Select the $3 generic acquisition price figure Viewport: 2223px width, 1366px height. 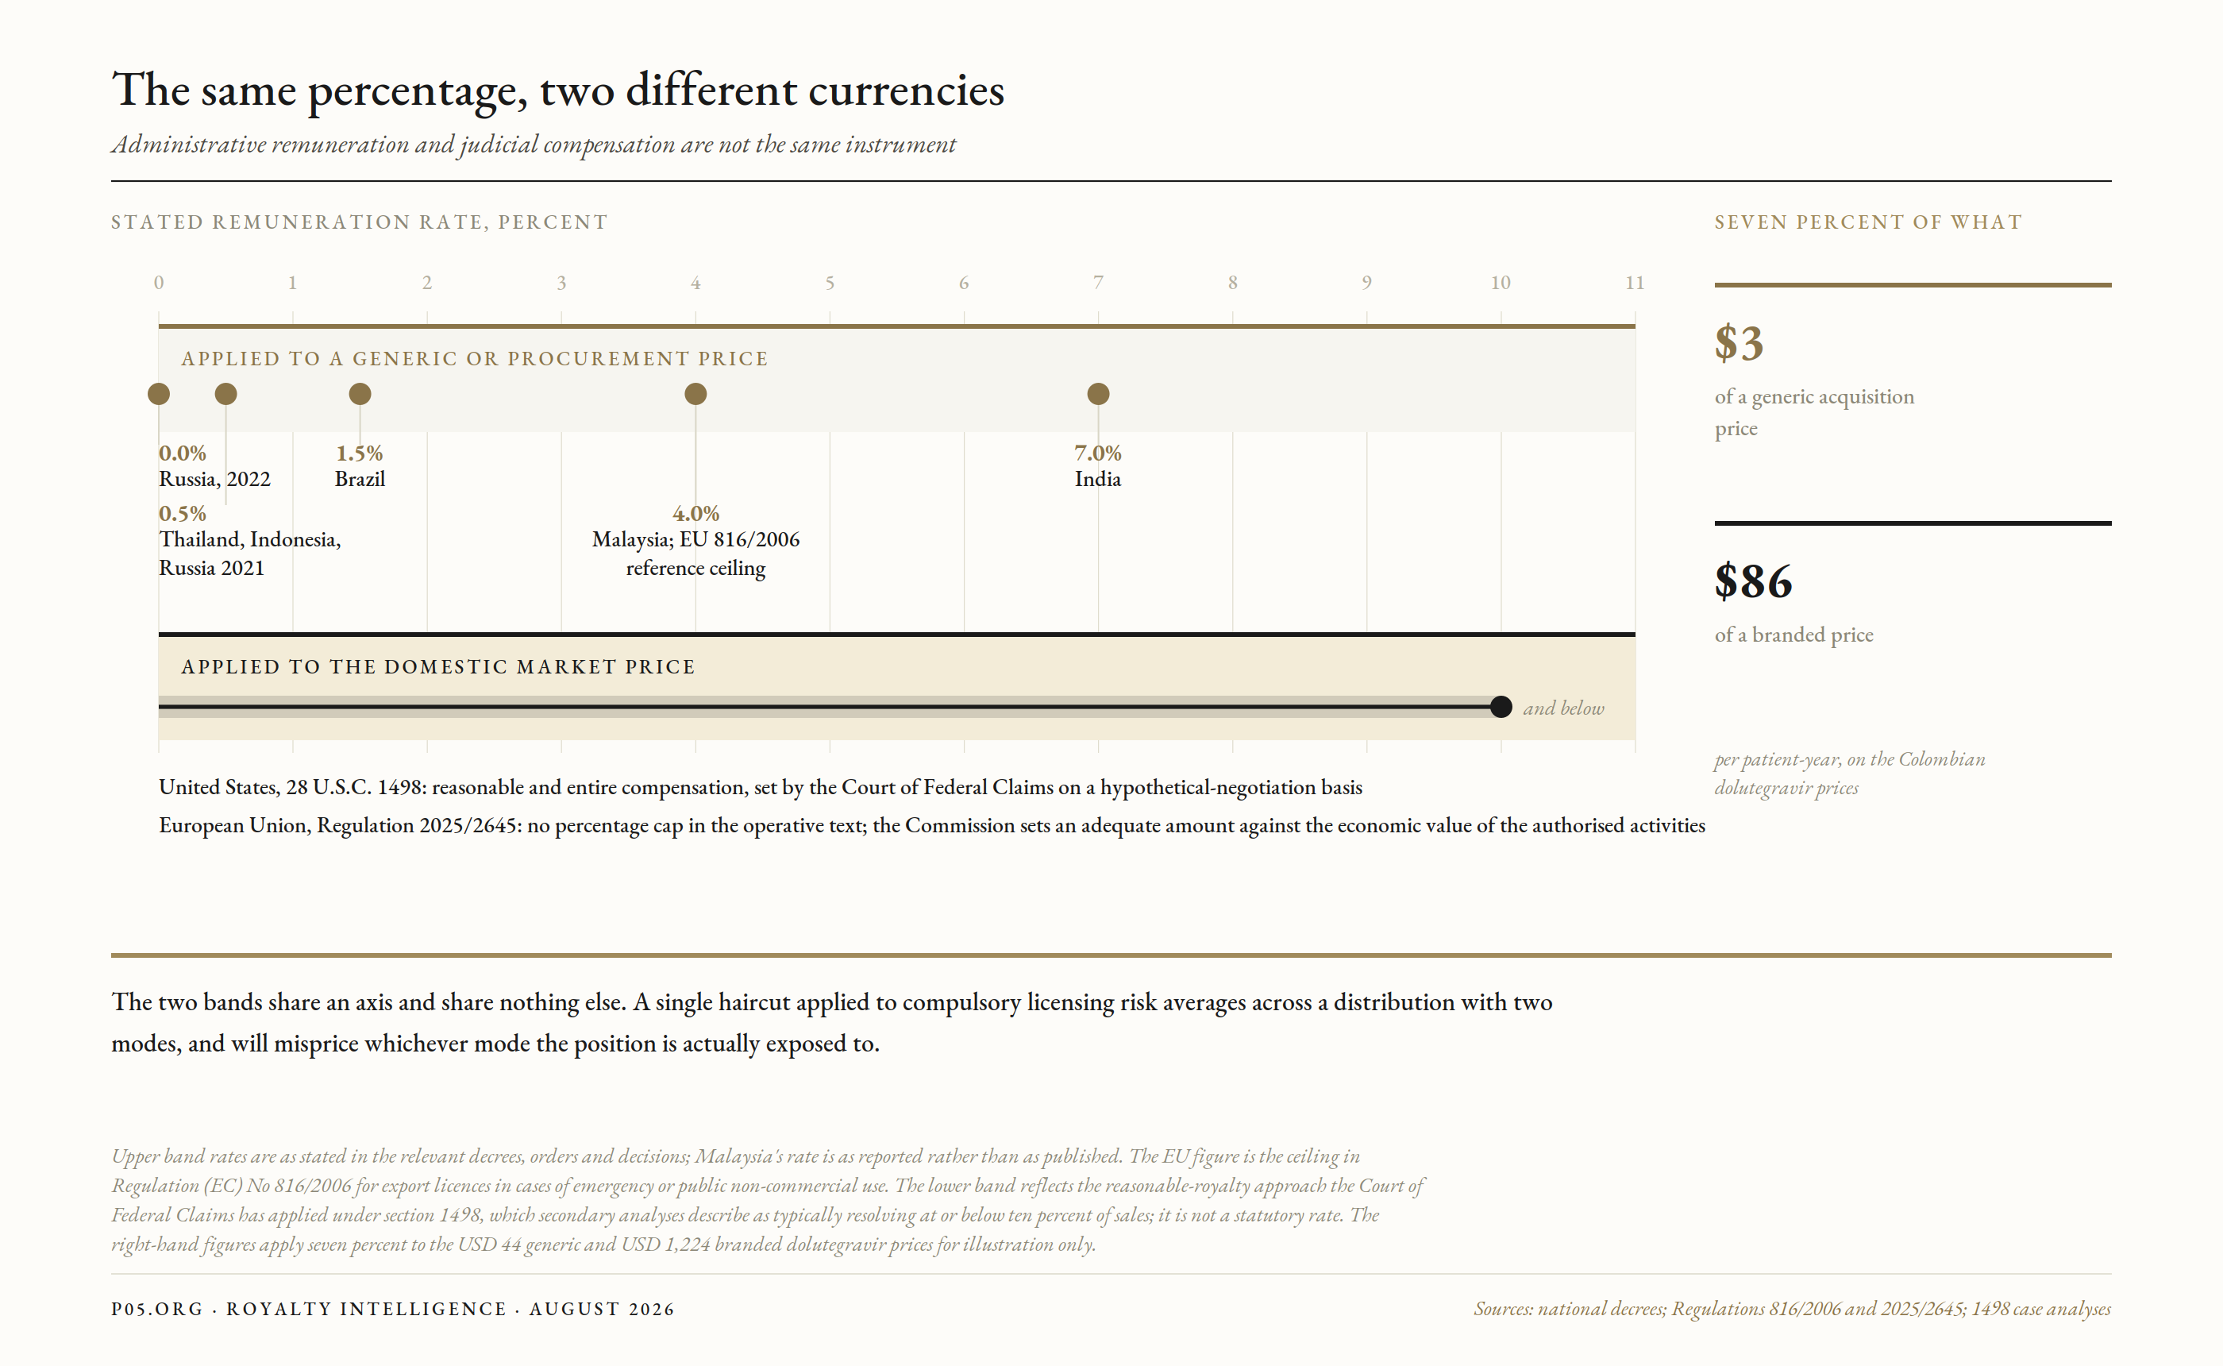pos(1738,343)
